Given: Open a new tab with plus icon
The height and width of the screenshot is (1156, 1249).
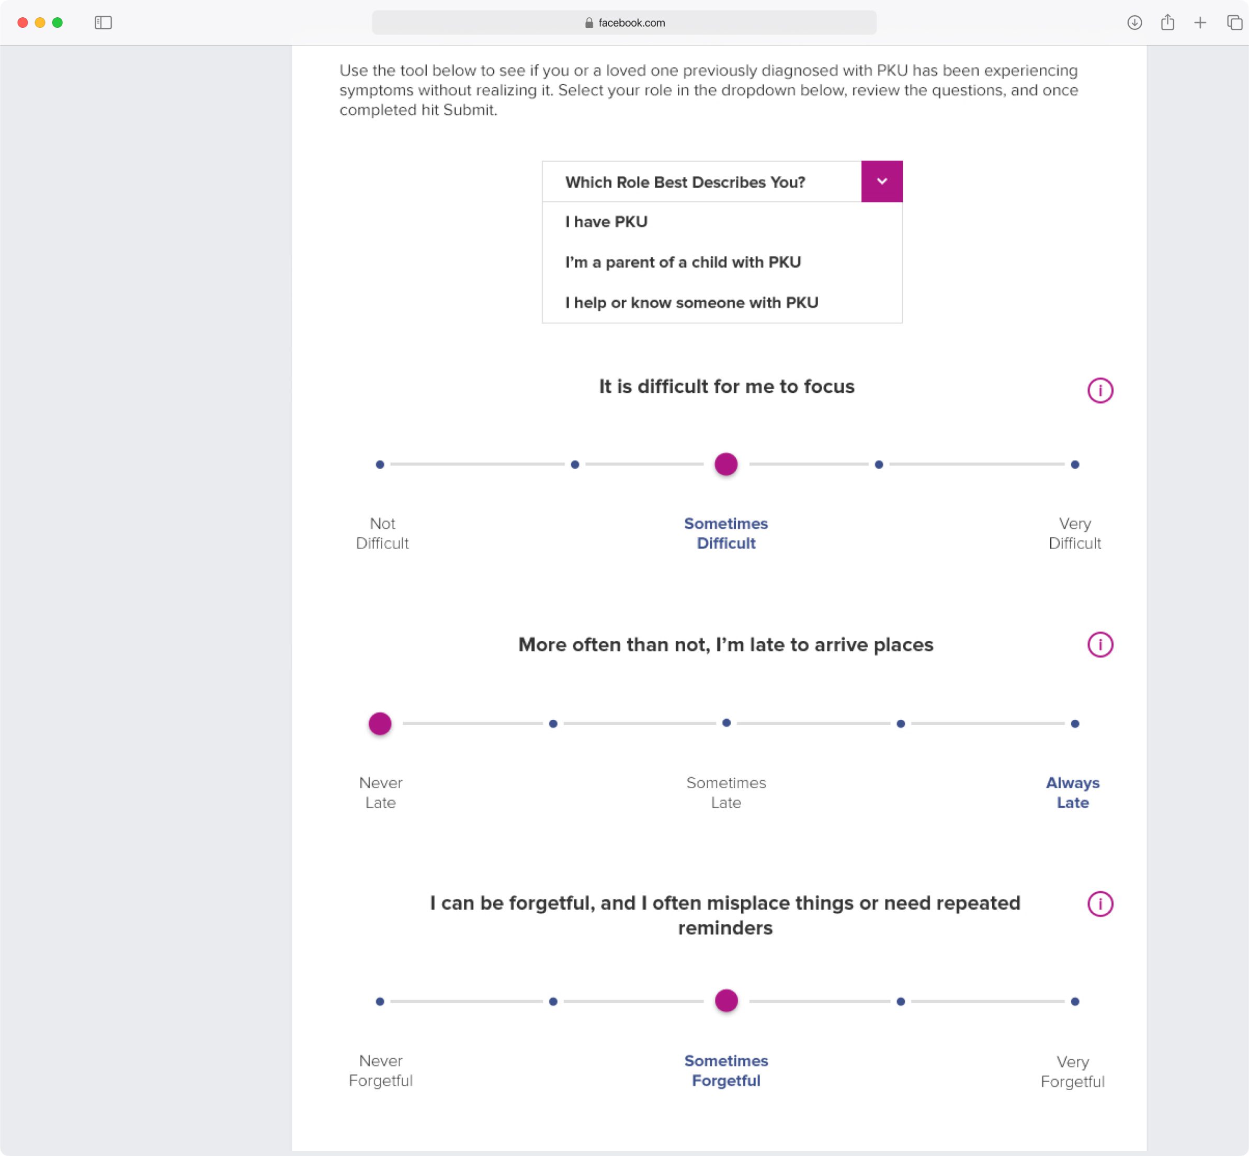Looking at the screenshot, I should click(1200, 22).
